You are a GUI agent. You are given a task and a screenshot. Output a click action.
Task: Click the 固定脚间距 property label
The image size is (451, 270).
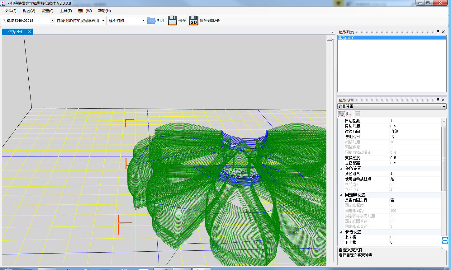354,211
